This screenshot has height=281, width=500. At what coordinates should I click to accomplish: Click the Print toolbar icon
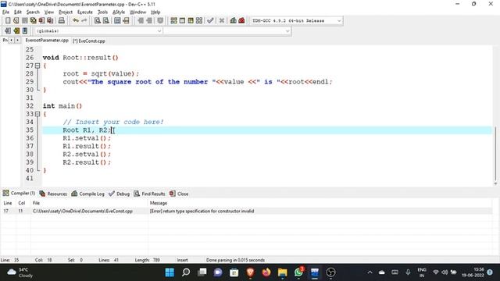(62, 21)
